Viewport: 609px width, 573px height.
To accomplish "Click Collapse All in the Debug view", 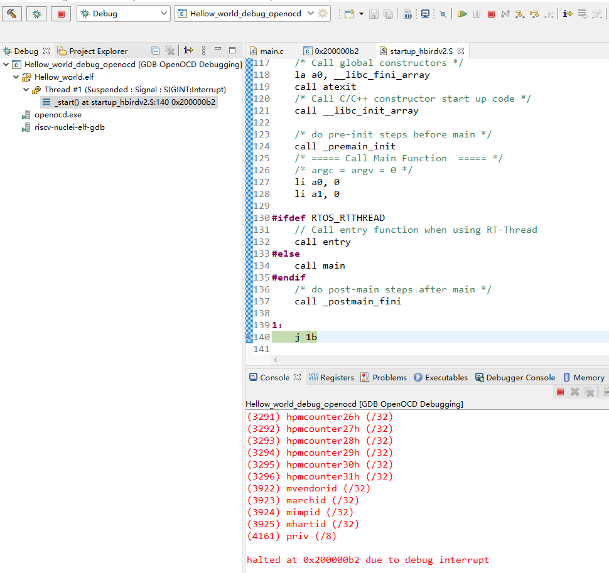I will [155, 50].
